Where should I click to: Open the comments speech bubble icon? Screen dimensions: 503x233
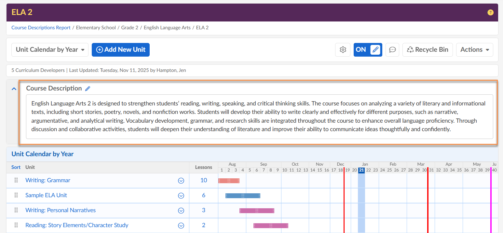392,50
